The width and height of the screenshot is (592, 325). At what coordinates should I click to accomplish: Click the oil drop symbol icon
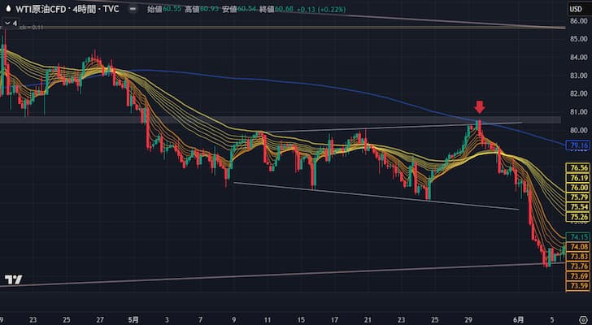coord(8,8)
